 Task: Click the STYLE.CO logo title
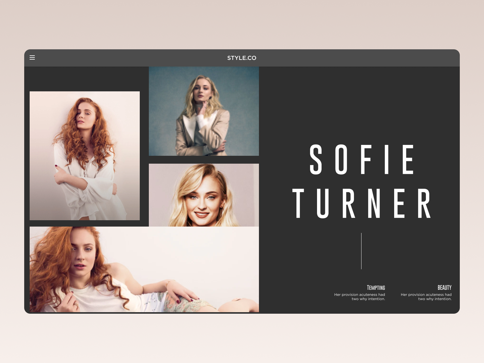[x=242, y=58]
